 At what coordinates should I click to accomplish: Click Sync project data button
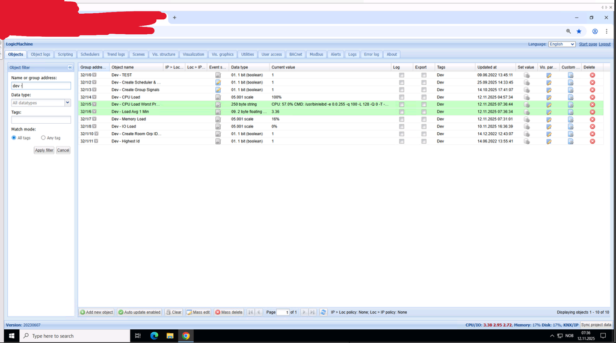(x=596, y=325)
